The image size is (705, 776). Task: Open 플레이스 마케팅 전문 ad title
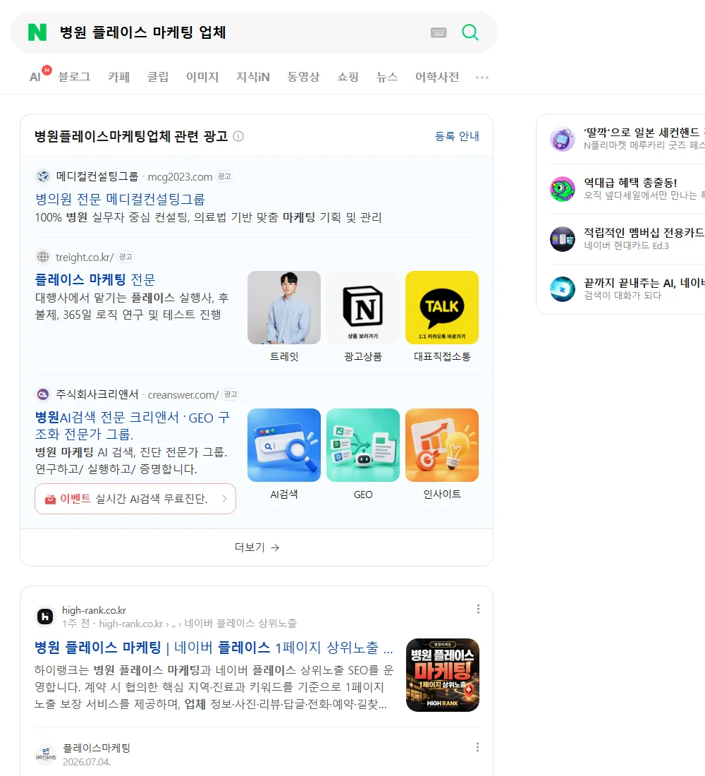click(x=95, y=279)
